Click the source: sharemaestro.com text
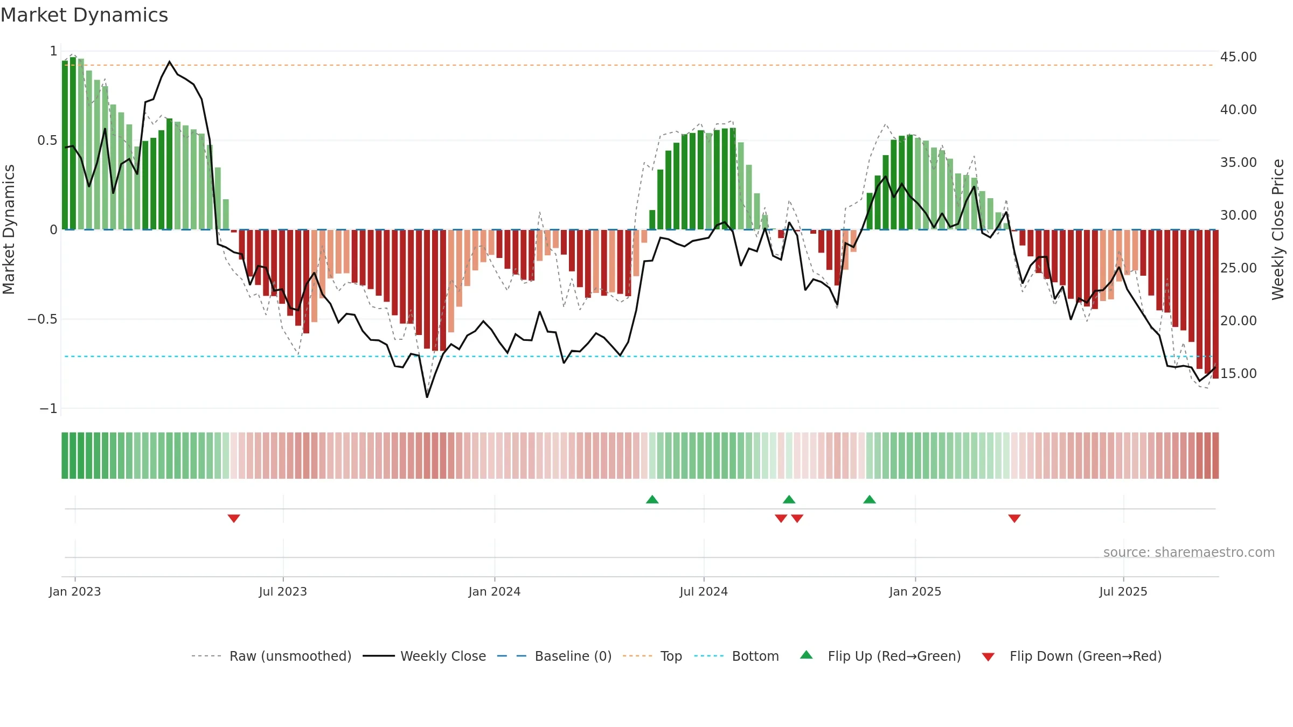The height and width of the screenshot is (727, 1293). click(1189, 552)
